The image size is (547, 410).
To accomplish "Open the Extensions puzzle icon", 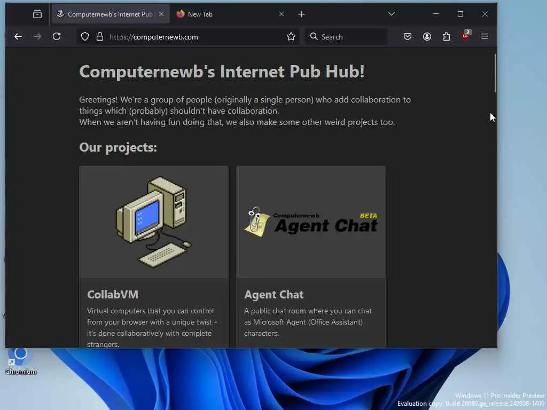I will (x=446, y=37).
